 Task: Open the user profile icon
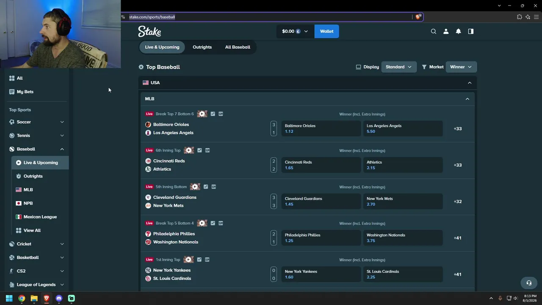446,31
